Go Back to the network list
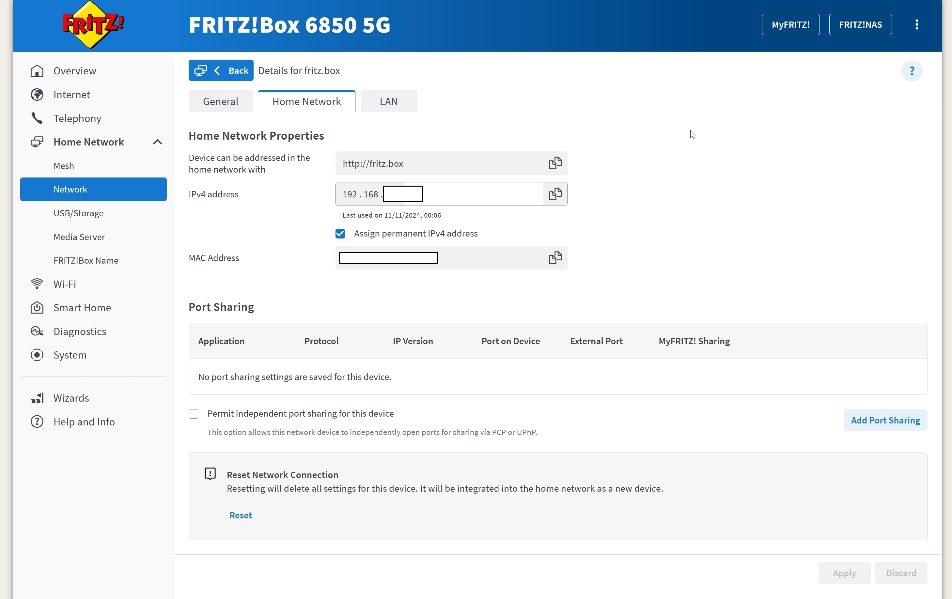The width and height of the screenshot is (952, 599). (221, 71)
